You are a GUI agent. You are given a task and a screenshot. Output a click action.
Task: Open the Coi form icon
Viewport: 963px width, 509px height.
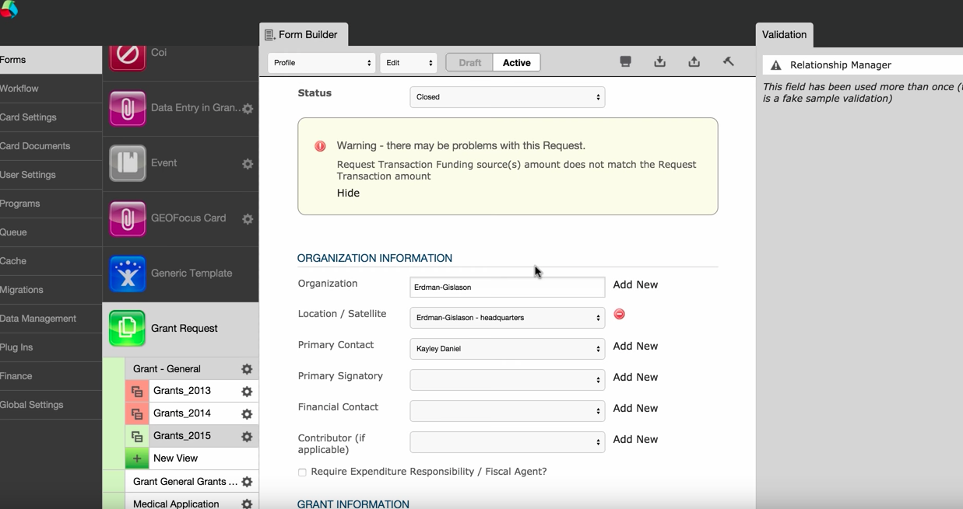pos(127,54)
